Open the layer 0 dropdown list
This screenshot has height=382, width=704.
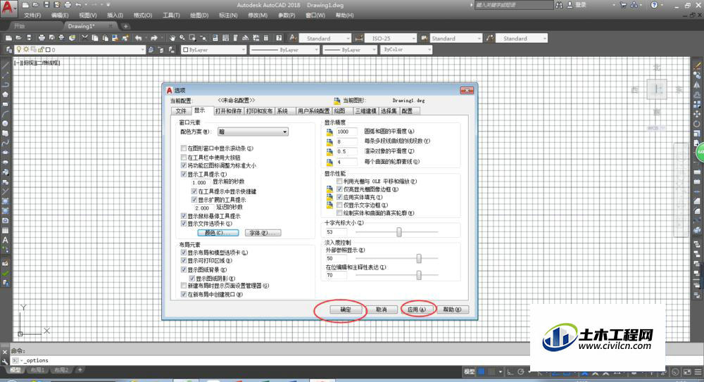80,50
